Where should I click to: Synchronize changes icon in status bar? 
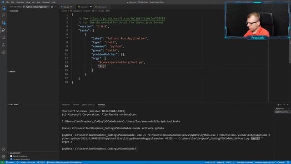coord(18,162)
